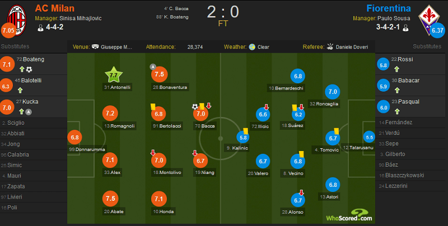
Task: Click the Fiorentina club crest
Action: [429, 19]
